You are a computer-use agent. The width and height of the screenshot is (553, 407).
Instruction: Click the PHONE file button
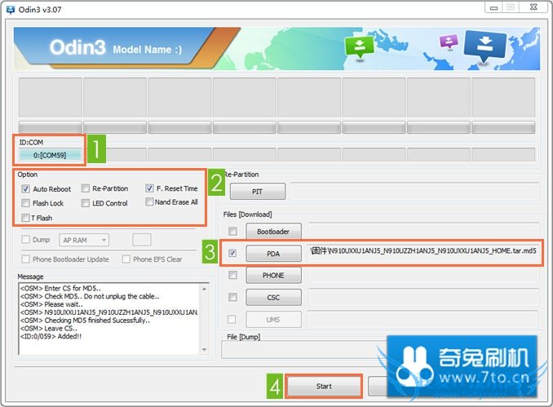[x=274, y=275]
